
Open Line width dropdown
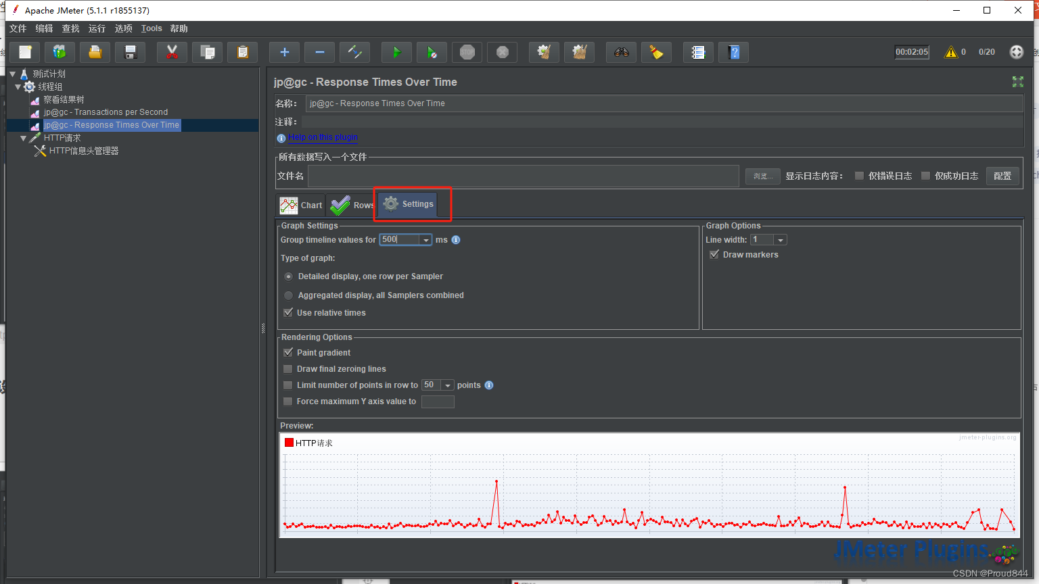click(x=781, y=240)
